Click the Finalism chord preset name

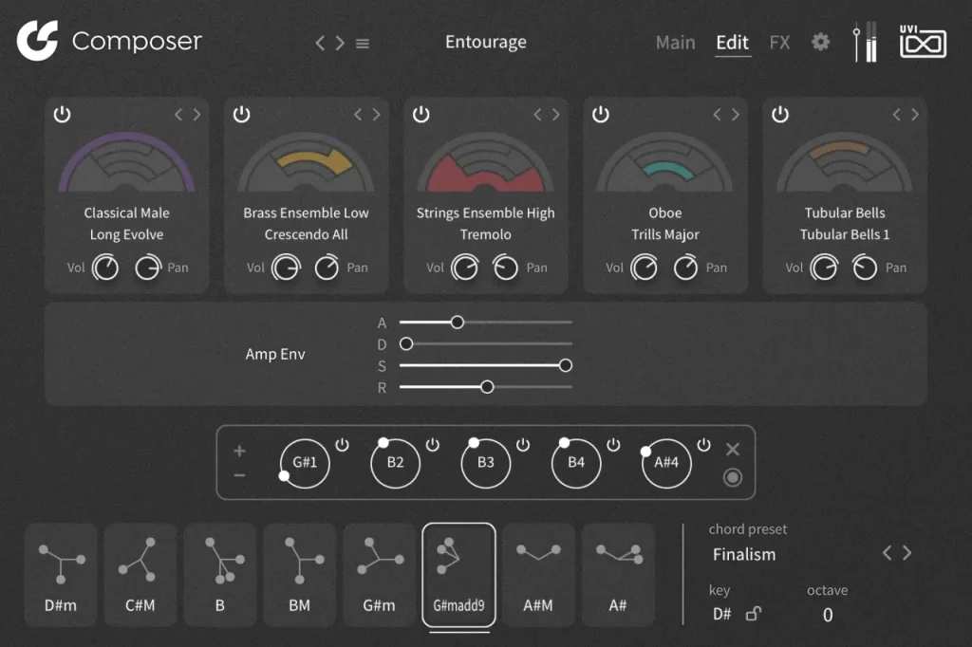(x=744, y=554)
